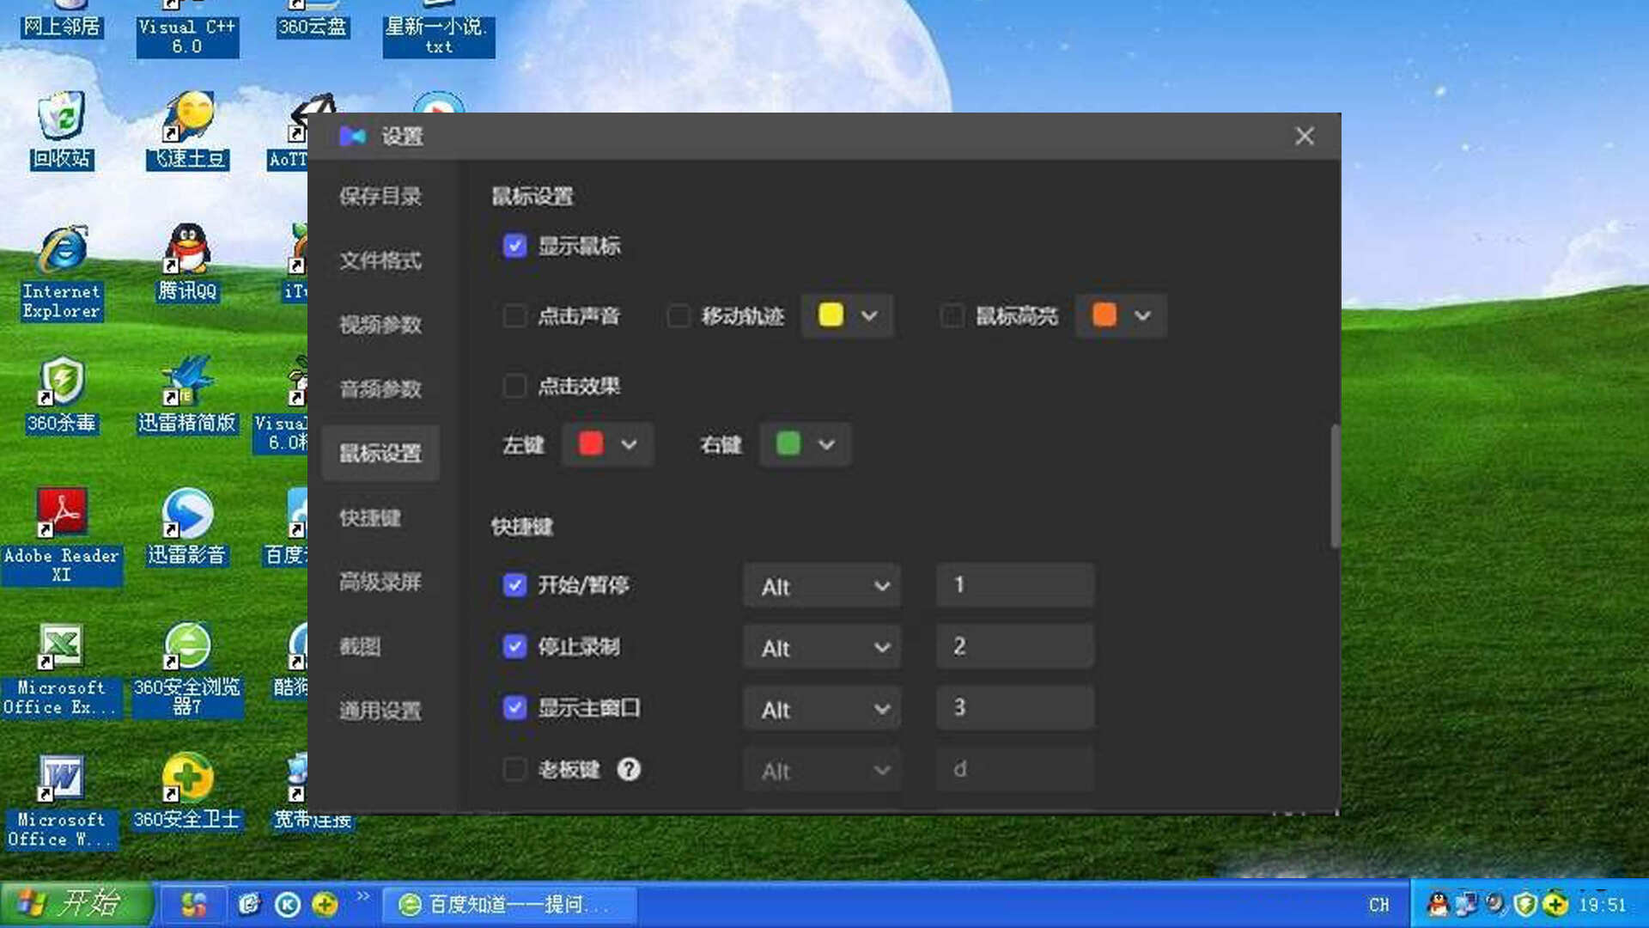Screen dimensions: 1649x928
Task: Open the 通用设置 sidebar item
Action: (x=380, y=711)
